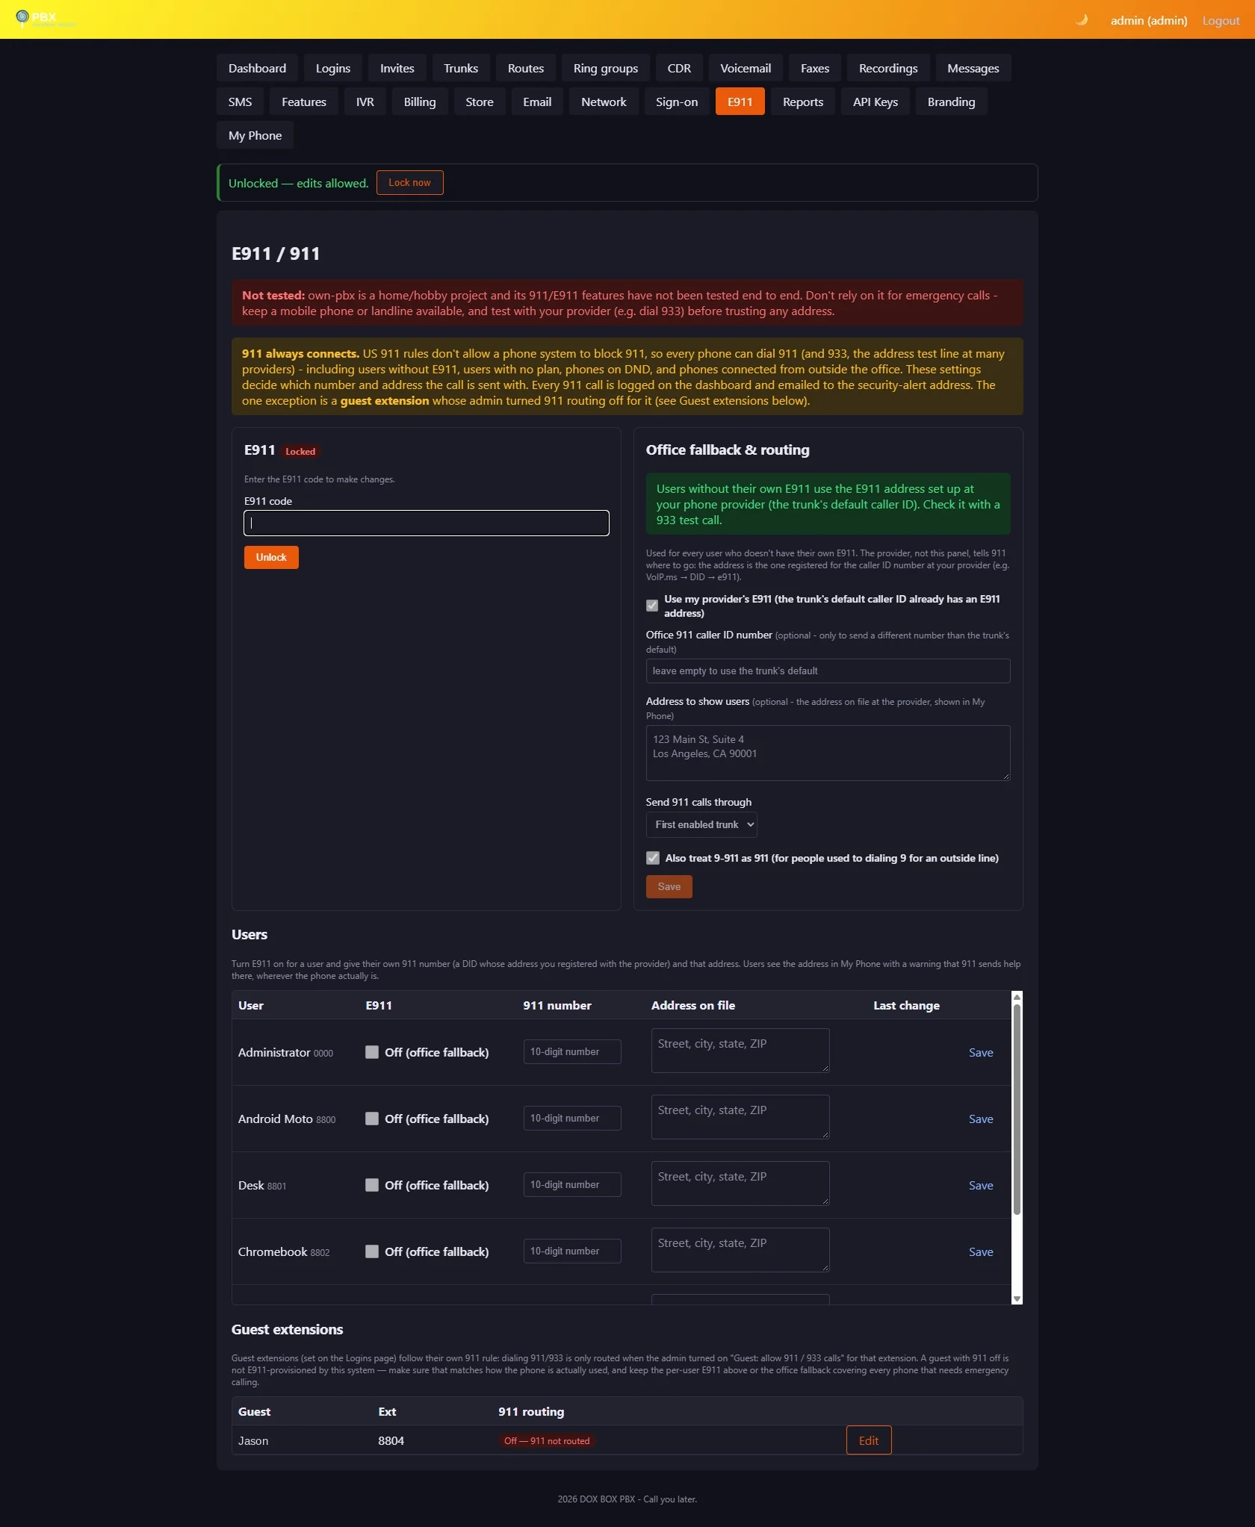Screen dimensions: 1255x1527
Task: Click the PBX logo icon
Action: point(22,17)
